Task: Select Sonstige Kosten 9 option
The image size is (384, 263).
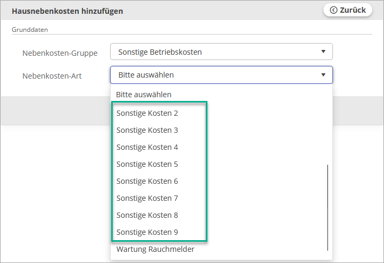Action: pos(147,232)
